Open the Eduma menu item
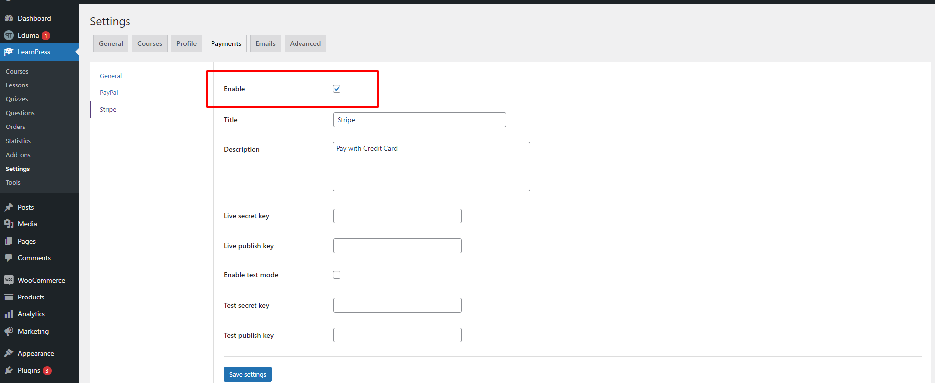Screen dimensions: 935x383 coord(40,35)
